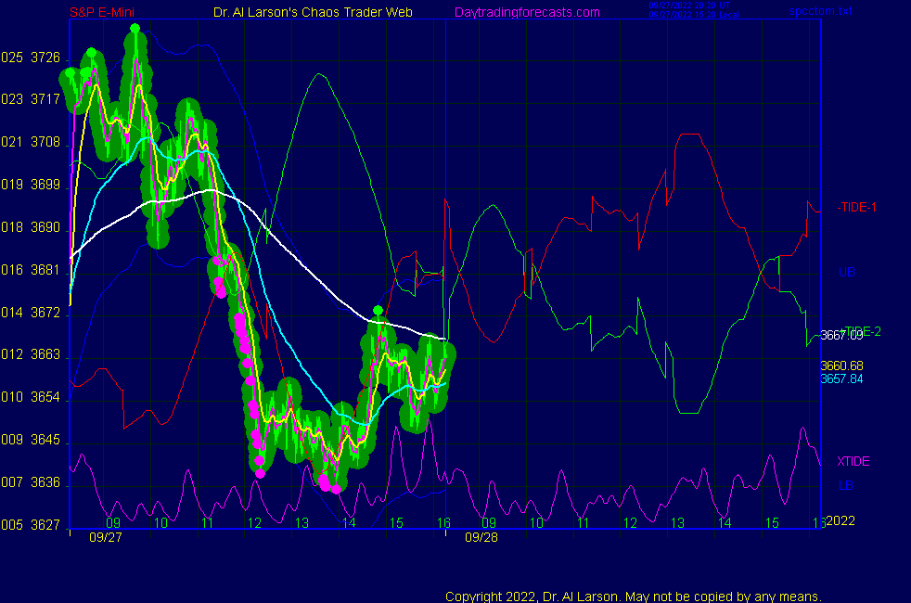Click the LB lower band label

[x=846, y=485]
